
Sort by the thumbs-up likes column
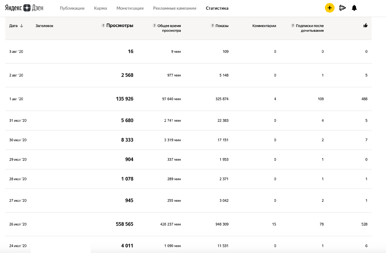(365, 25)
